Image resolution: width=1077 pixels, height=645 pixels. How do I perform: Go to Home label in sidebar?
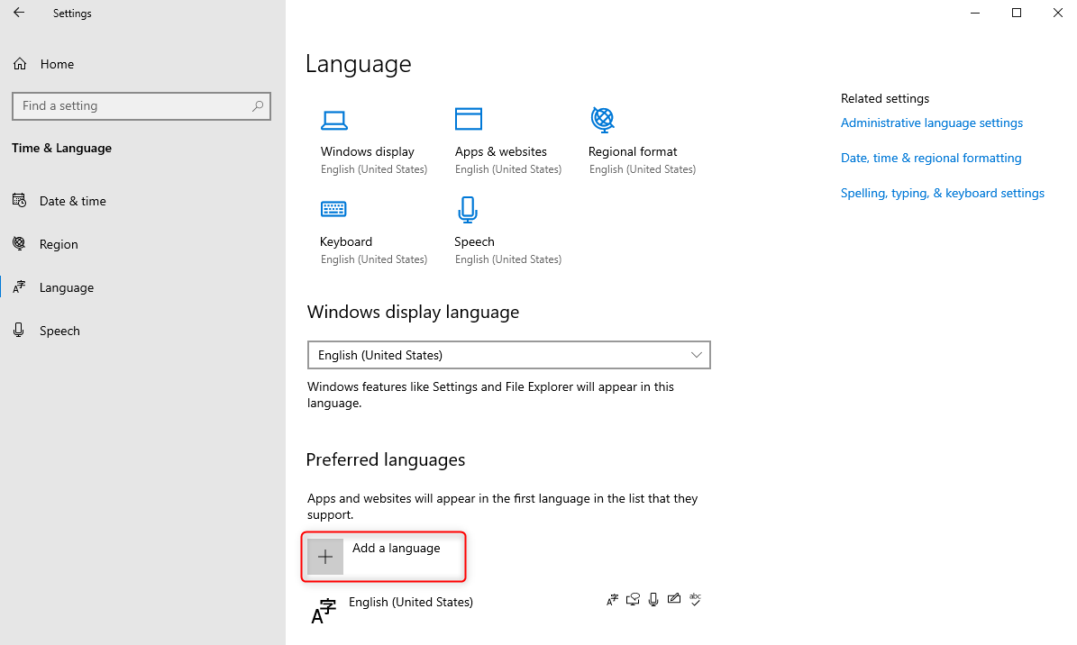pyautogui.click(x=57, y=64)
